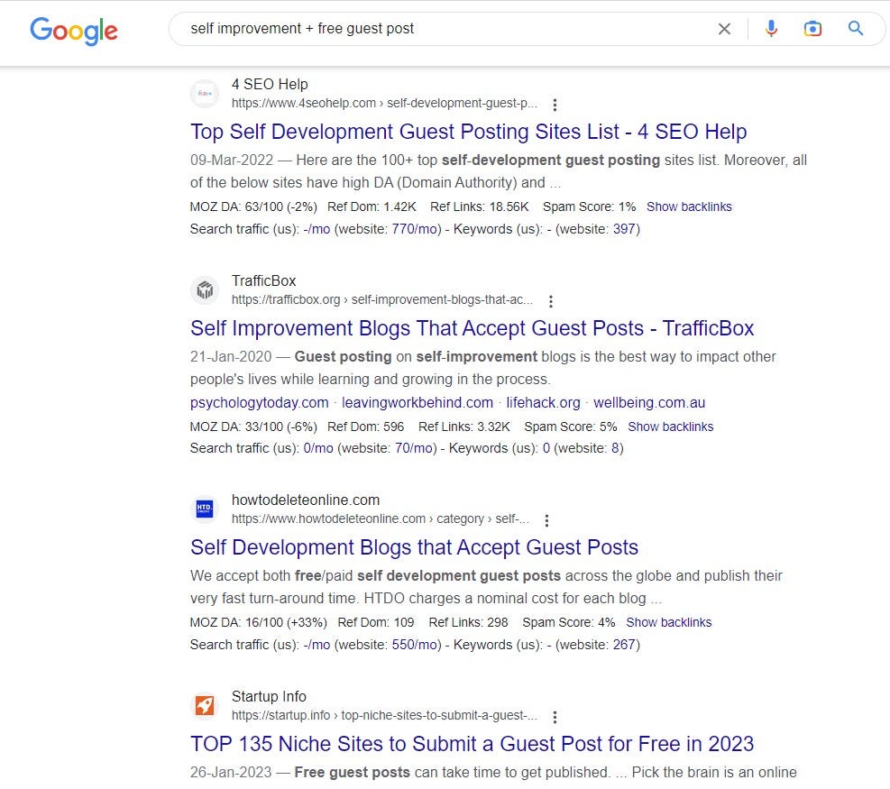
Task: Jump to psychologytoday.com sitelink
Action: pos(260,402)
